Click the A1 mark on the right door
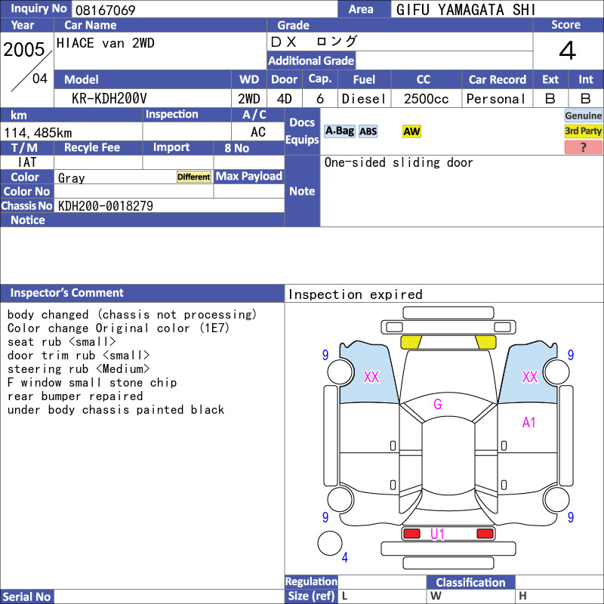604x604 pixels. [529, 423]
